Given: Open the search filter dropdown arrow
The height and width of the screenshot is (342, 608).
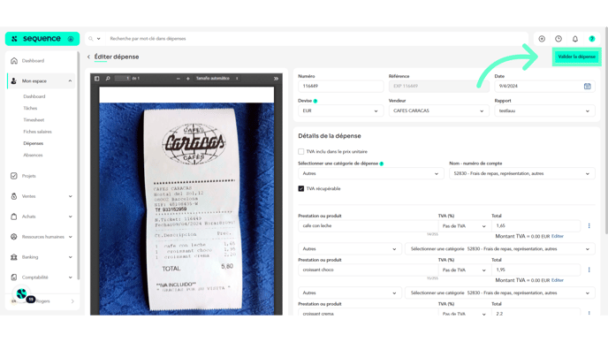Looking at the screenshot, I should tap(98, 39).
